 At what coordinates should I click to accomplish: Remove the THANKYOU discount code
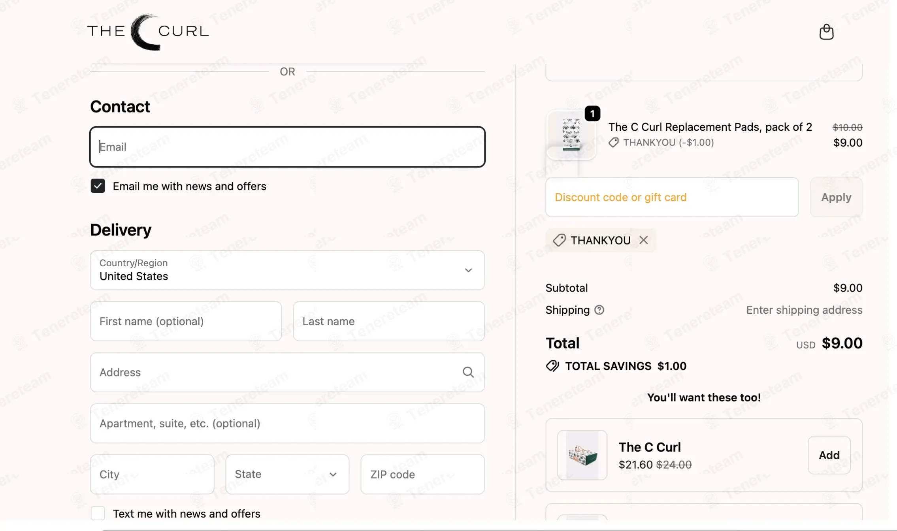pos(644,240)
